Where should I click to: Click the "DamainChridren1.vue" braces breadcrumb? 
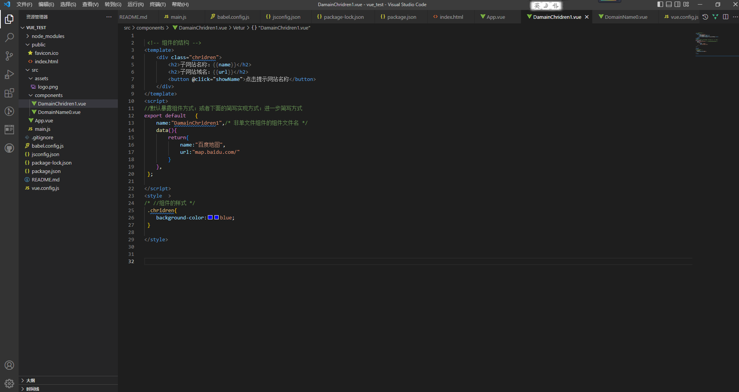tap(281, 28)
